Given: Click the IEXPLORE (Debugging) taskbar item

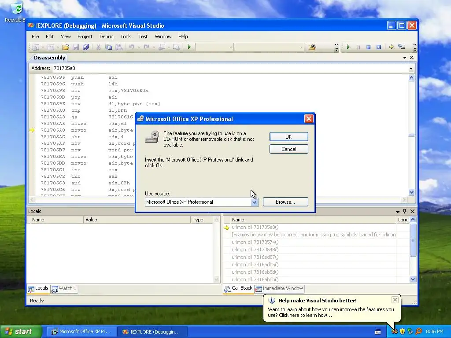Looking at the screenshot, I should click(x=152, y=332).
